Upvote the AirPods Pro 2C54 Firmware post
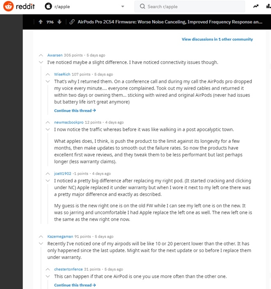 click(x=41, y=22)
